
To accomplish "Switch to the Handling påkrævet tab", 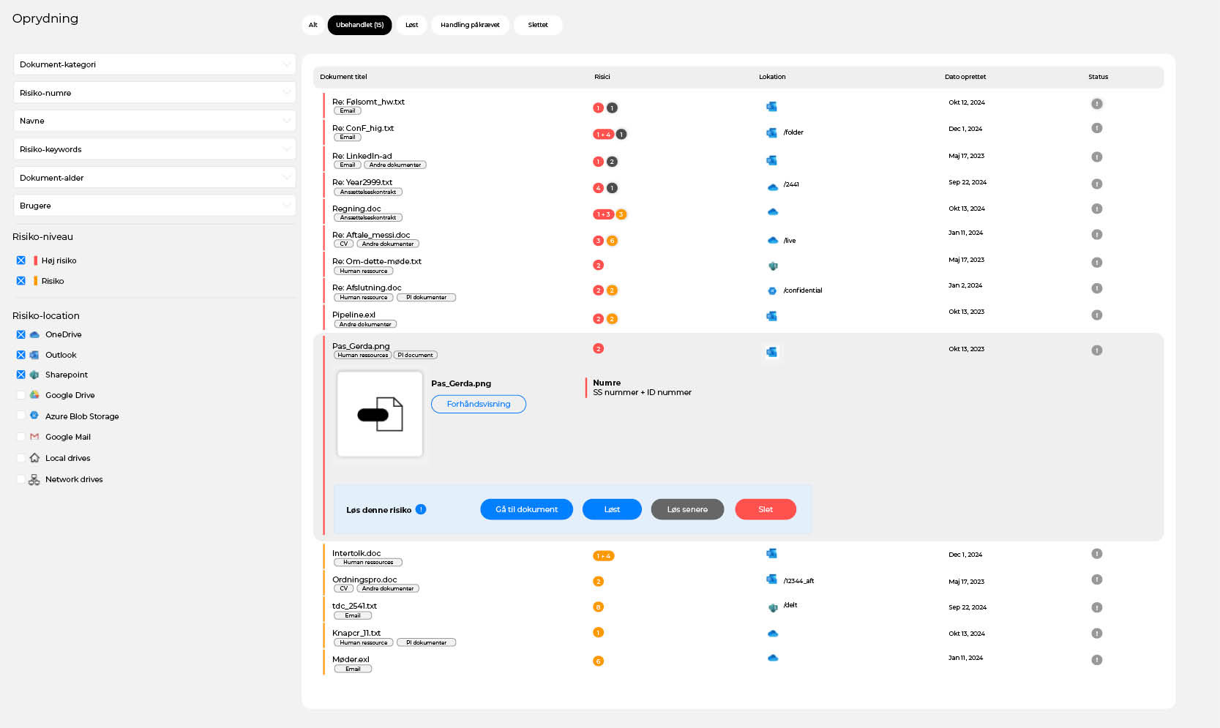I will click(x=470, y=25).
